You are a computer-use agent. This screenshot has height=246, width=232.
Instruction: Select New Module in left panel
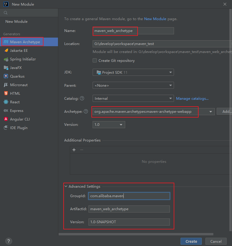17,22
